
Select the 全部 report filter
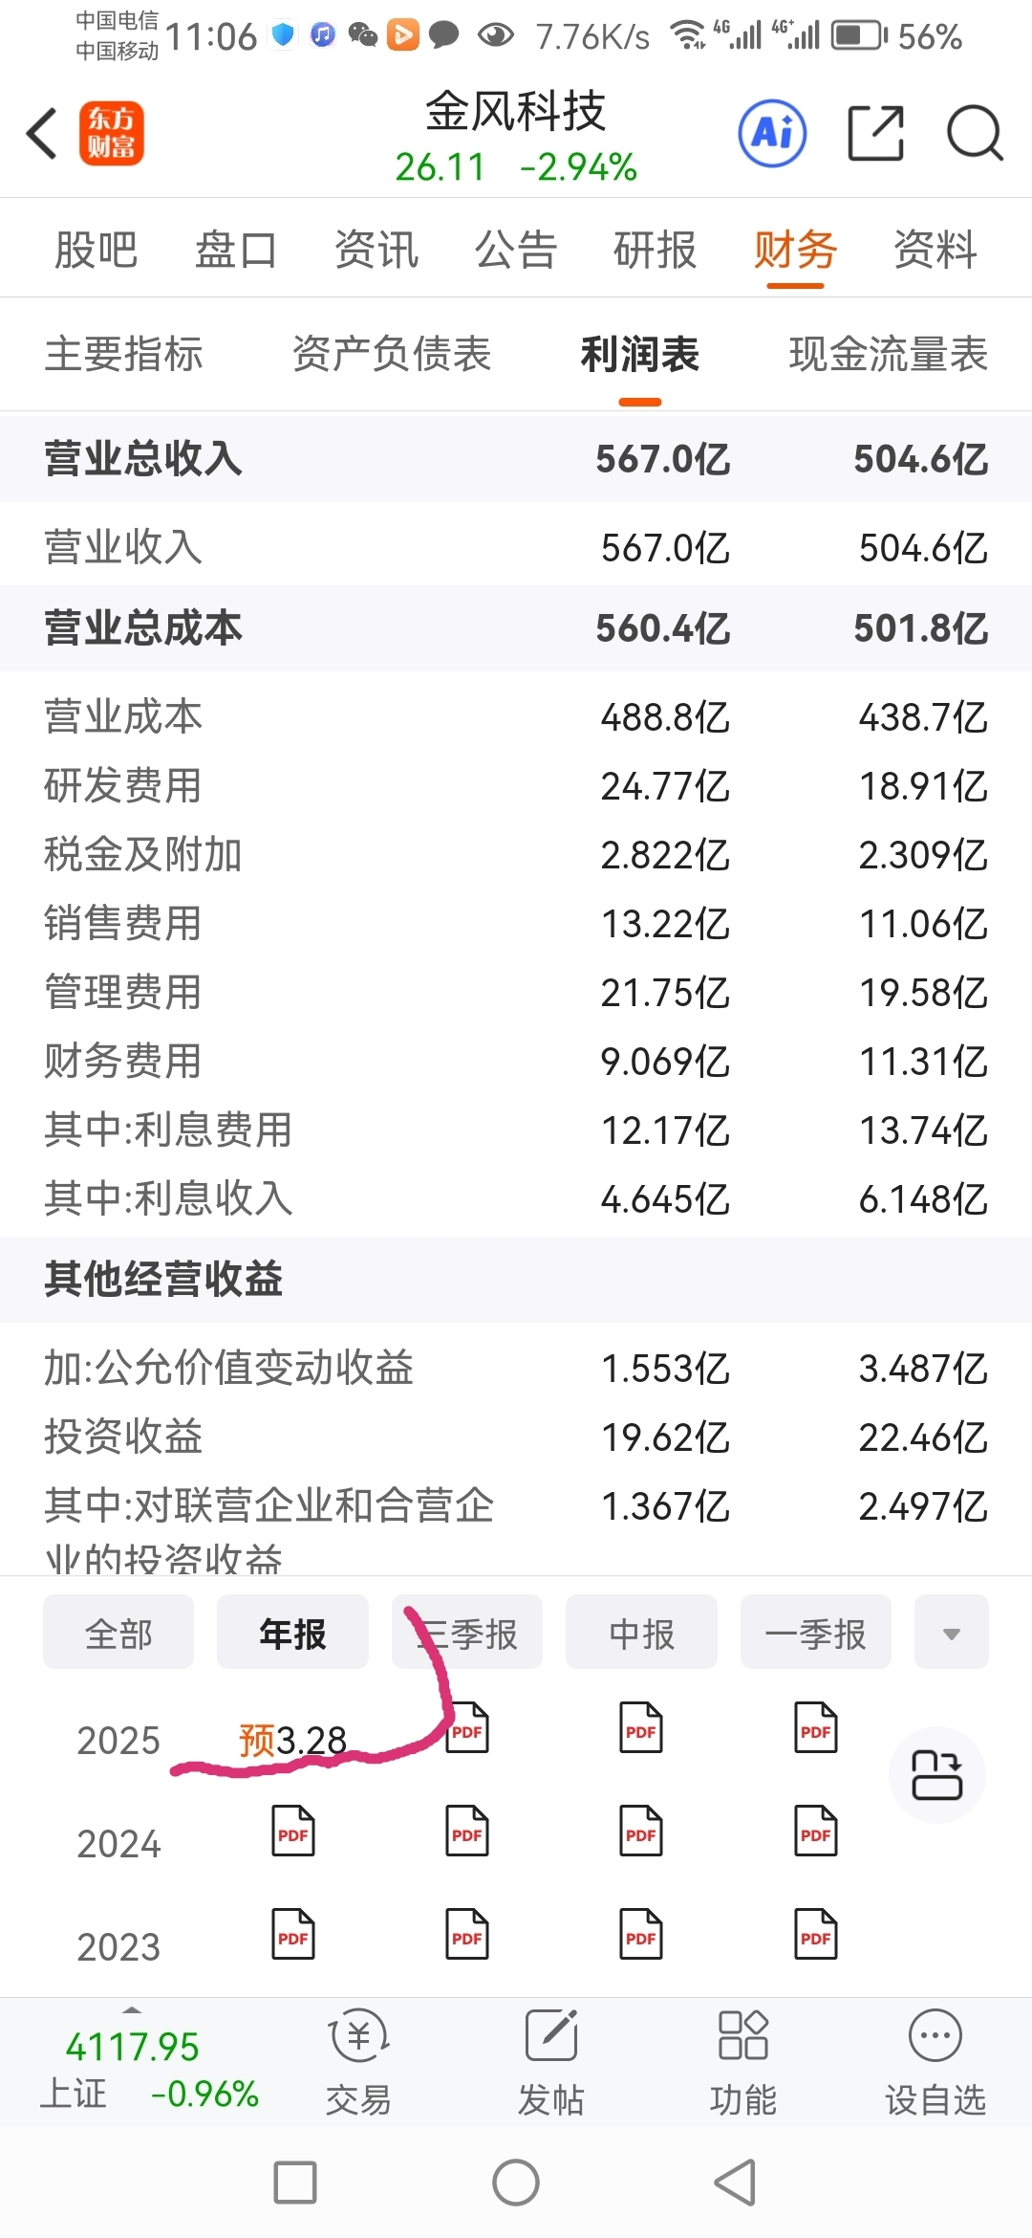118,1632
